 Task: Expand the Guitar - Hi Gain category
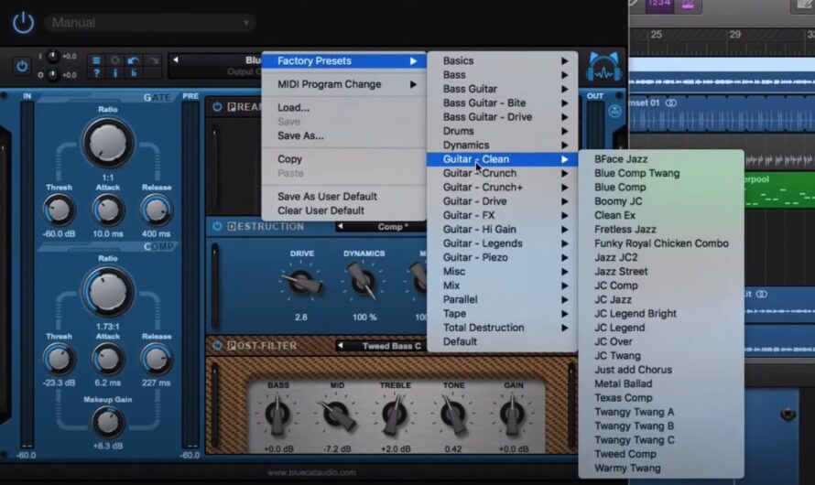502,229
